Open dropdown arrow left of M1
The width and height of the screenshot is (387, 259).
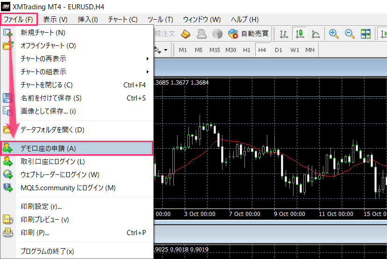165,50
